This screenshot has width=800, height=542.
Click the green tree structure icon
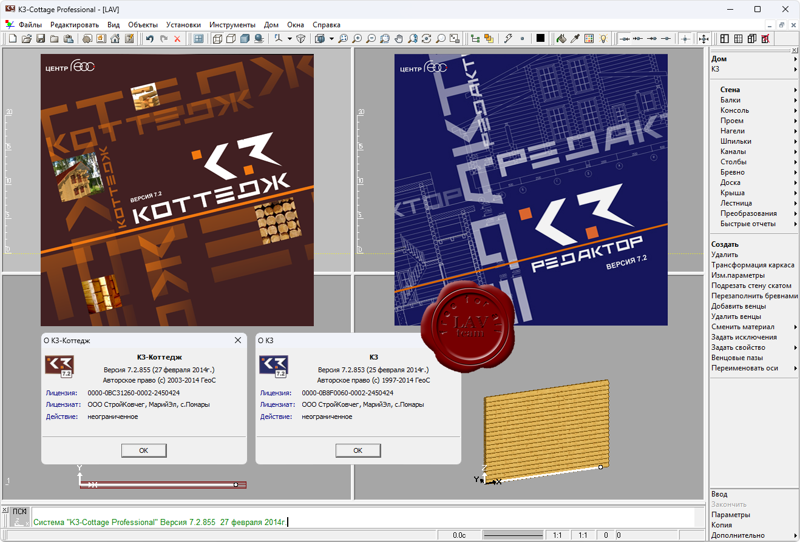click(475, 39)
